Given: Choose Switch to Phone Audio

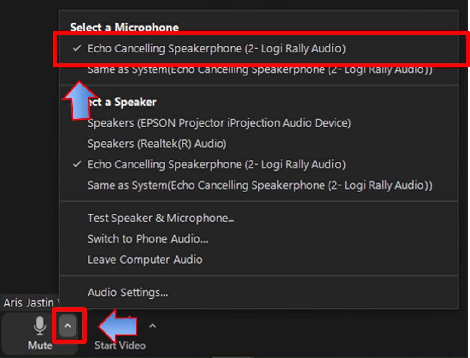Looking at the screenshot, I should pos(148,239).
